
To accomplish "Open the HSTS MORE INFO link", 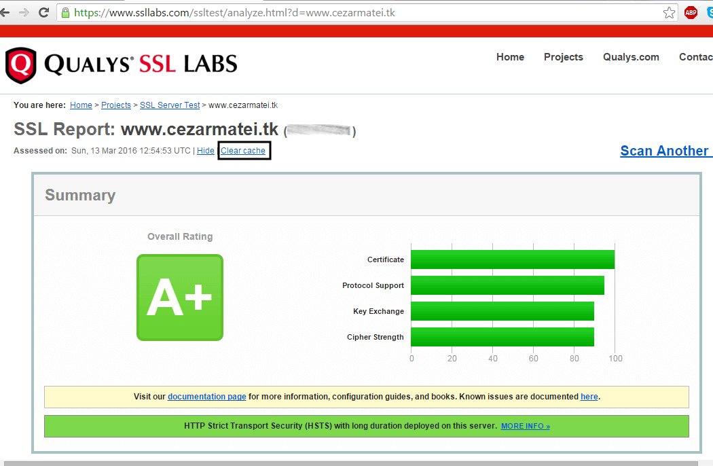I will click(525, 426).
